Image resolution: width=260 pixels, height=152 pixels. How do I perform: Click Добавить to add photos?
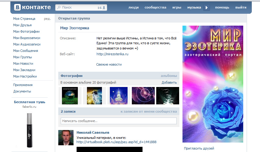click(x=169, y=82)
